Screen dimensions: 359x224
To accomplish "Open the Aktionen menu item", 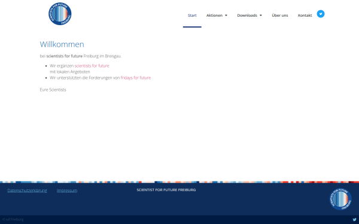I will [214, 16].
